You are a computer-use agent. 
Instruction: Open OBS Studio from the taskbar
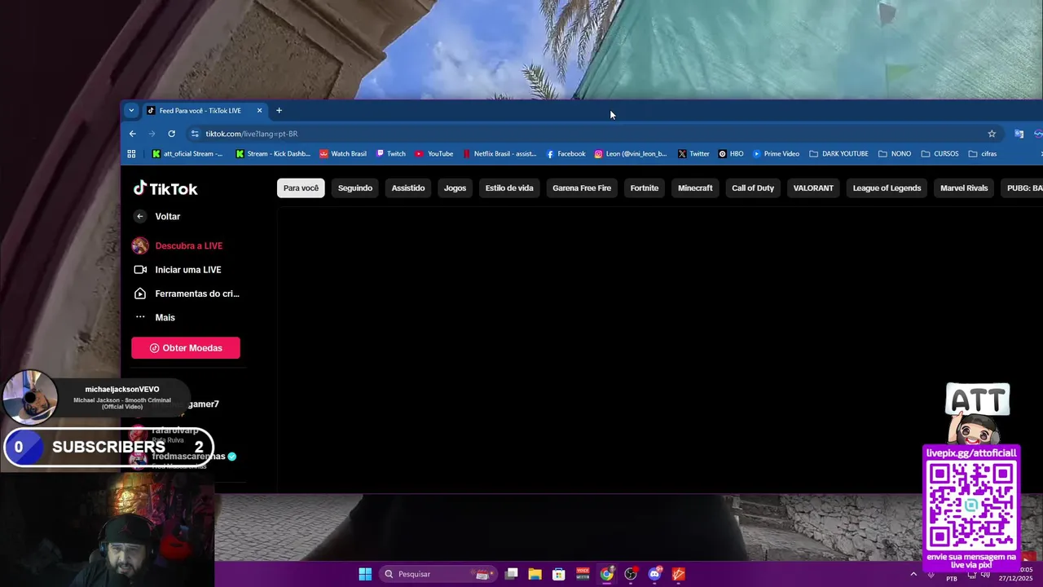tap(631, 574)
